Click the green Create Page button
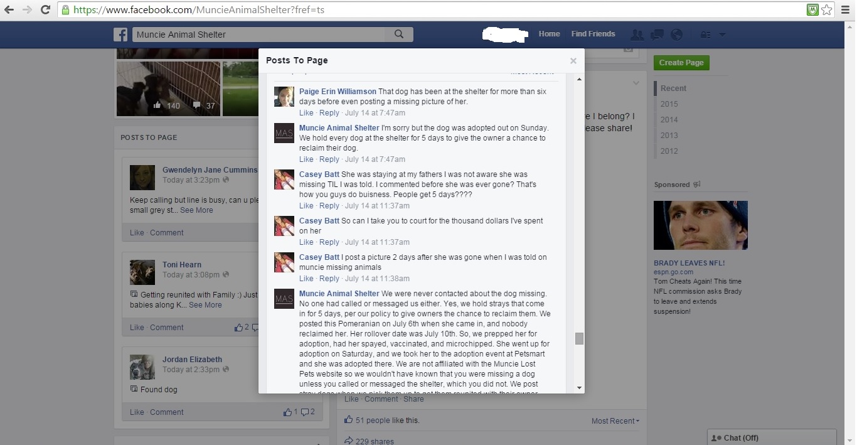Image resolution: width=857 pixels, height=445 pixels. 681,63
